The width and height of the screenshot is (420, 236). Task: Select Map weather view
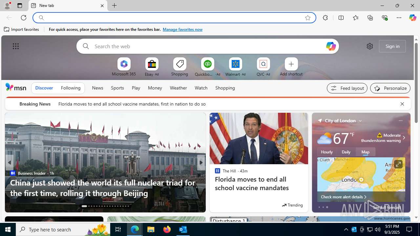pyautogui.click(x=366, y=152)
